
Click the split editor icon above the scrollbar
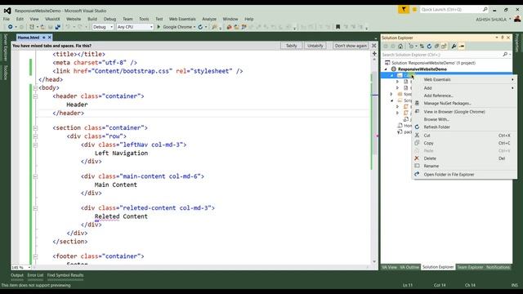pyautogui.click(x=374, y=53)
